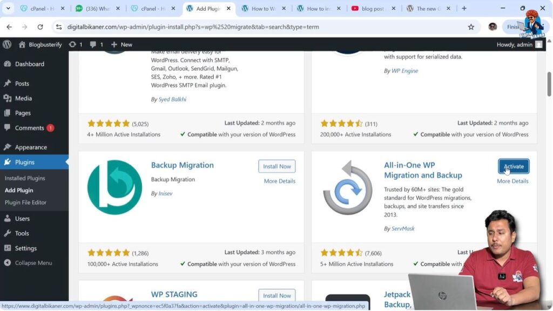Open the Blogbusterify site home icon
Image resolution: width=553 pixels, height=311 pixels.
pyautogui.click(x=22, y=44)
